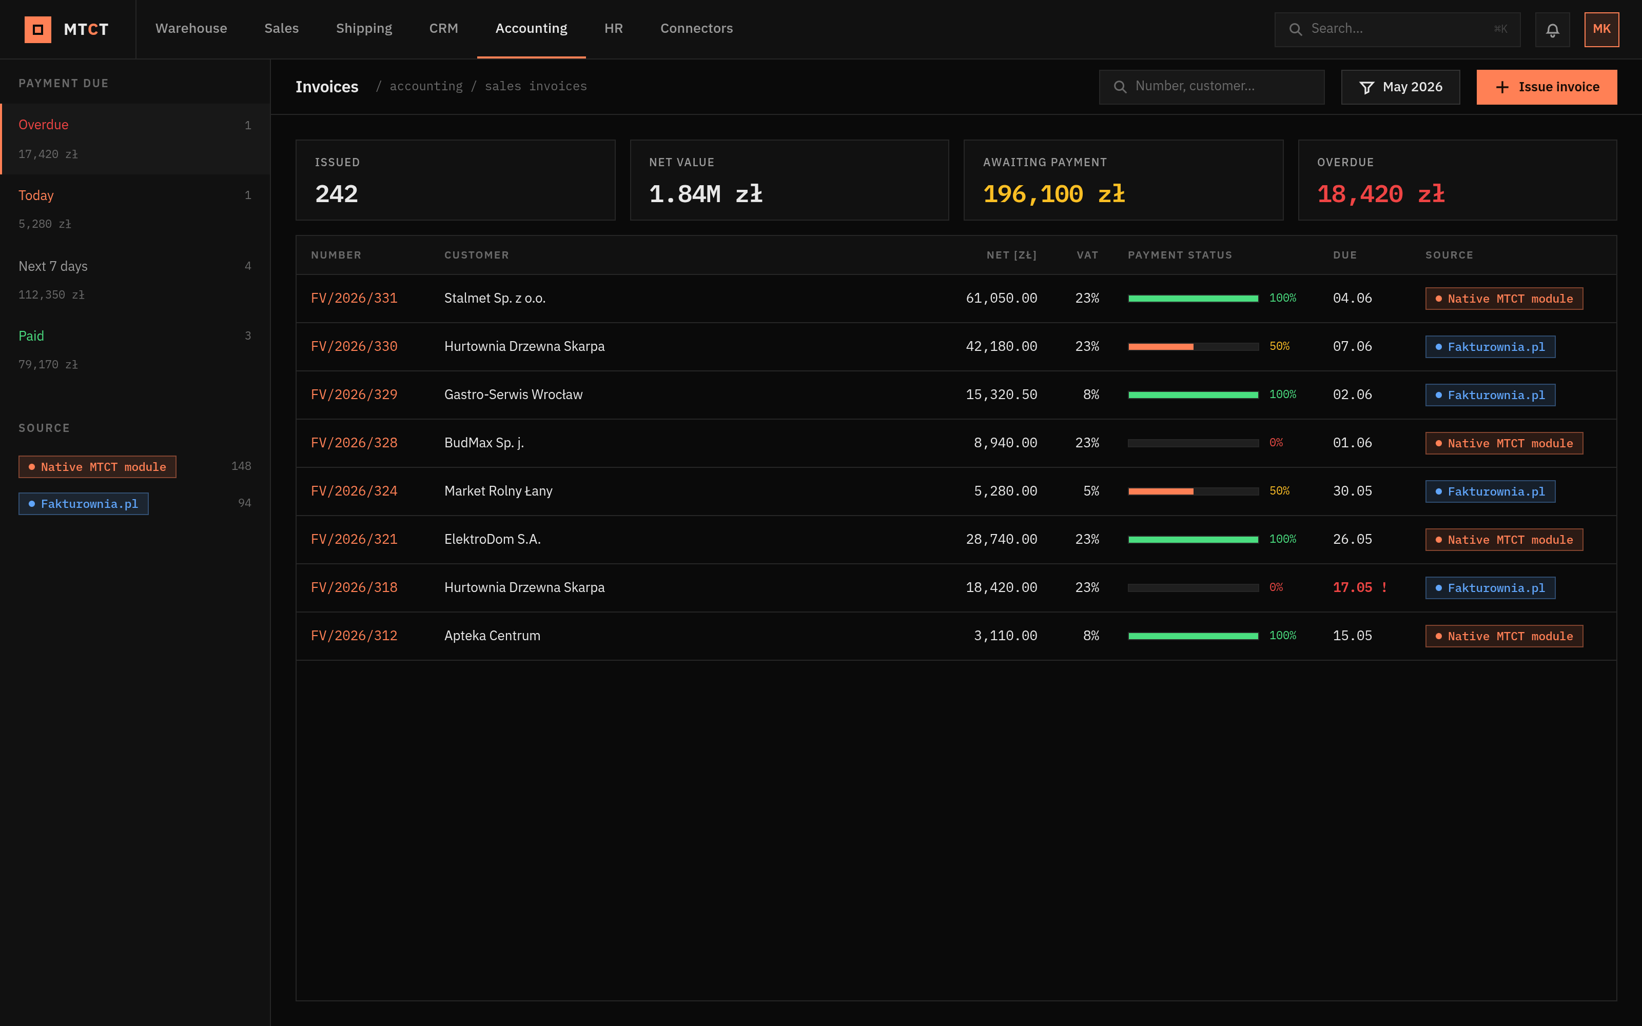Select the Next 7 days filter
This screenshot has width=1642, height=1026.
coord(135,280)
